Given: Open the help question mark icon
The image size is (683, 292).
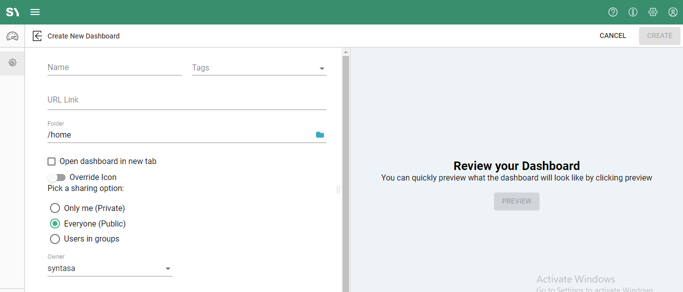Looking at the screenshot, I should point(613,12).
